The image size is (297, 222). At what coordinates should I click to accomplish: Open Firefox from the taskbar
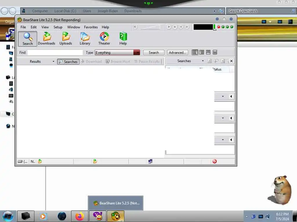click(80, 216)
